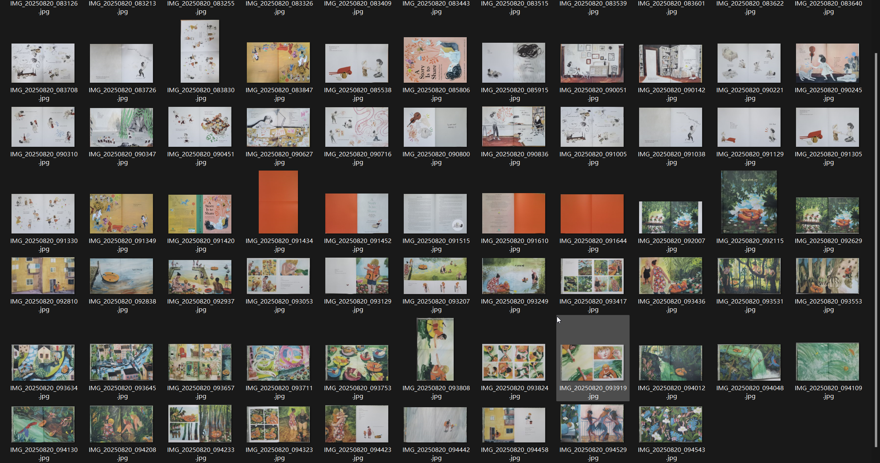Click thumbnail IMG_20250820_094458.jpg
This screenshot has height=463, width=880.
click(513, 425)
